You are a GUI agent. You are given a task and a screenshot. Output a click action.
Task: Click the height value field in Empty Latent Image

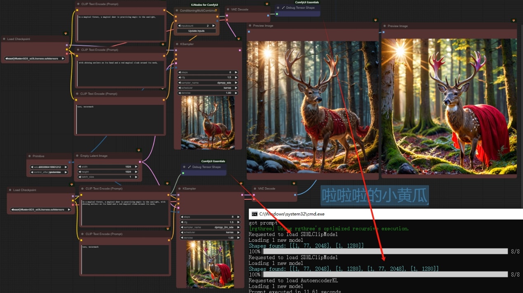click(x=108, y=172)
